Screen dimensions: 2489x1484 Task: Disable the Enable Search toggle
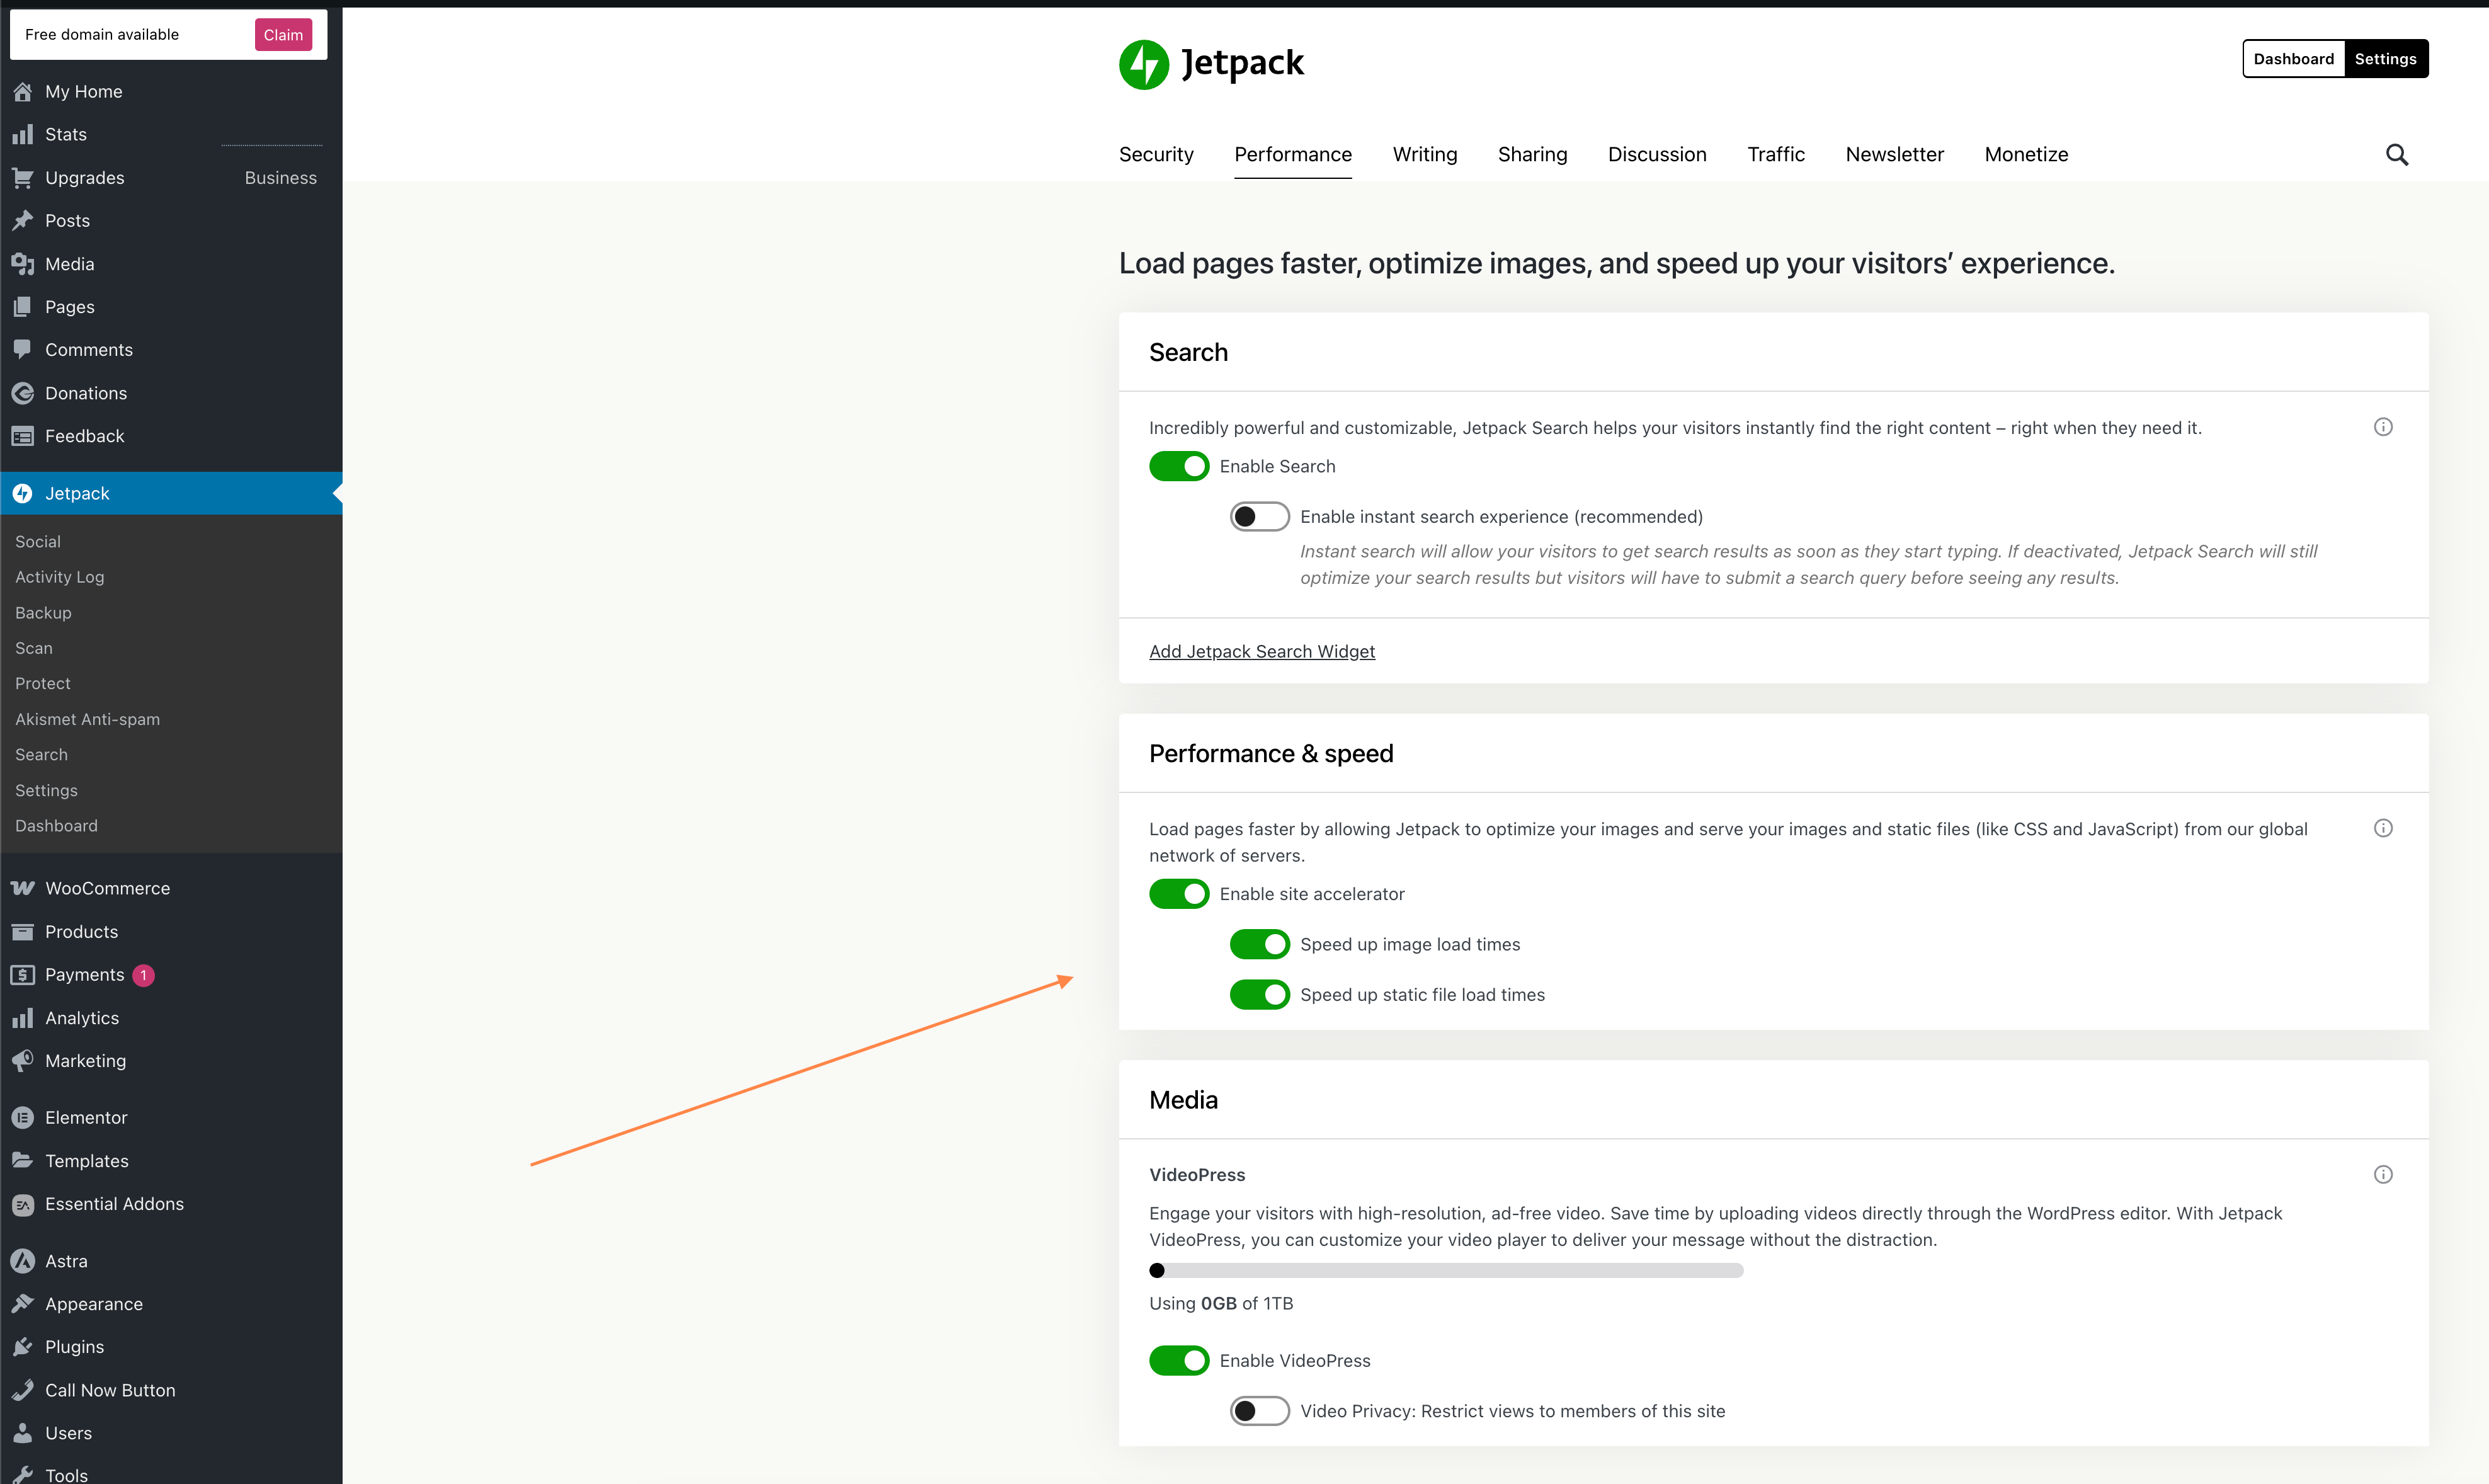pos(1178,466)
